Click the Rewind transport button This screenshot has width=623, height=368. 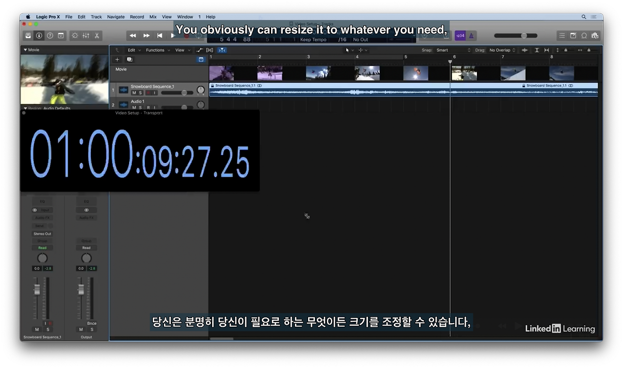pyautogui.click(x=132, y=36)
